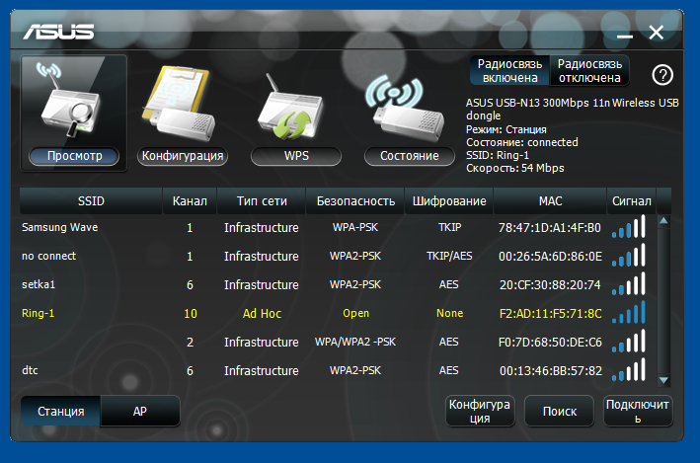Click the WPA-PSK cell for Samsung Wave

tap(355, 227)
